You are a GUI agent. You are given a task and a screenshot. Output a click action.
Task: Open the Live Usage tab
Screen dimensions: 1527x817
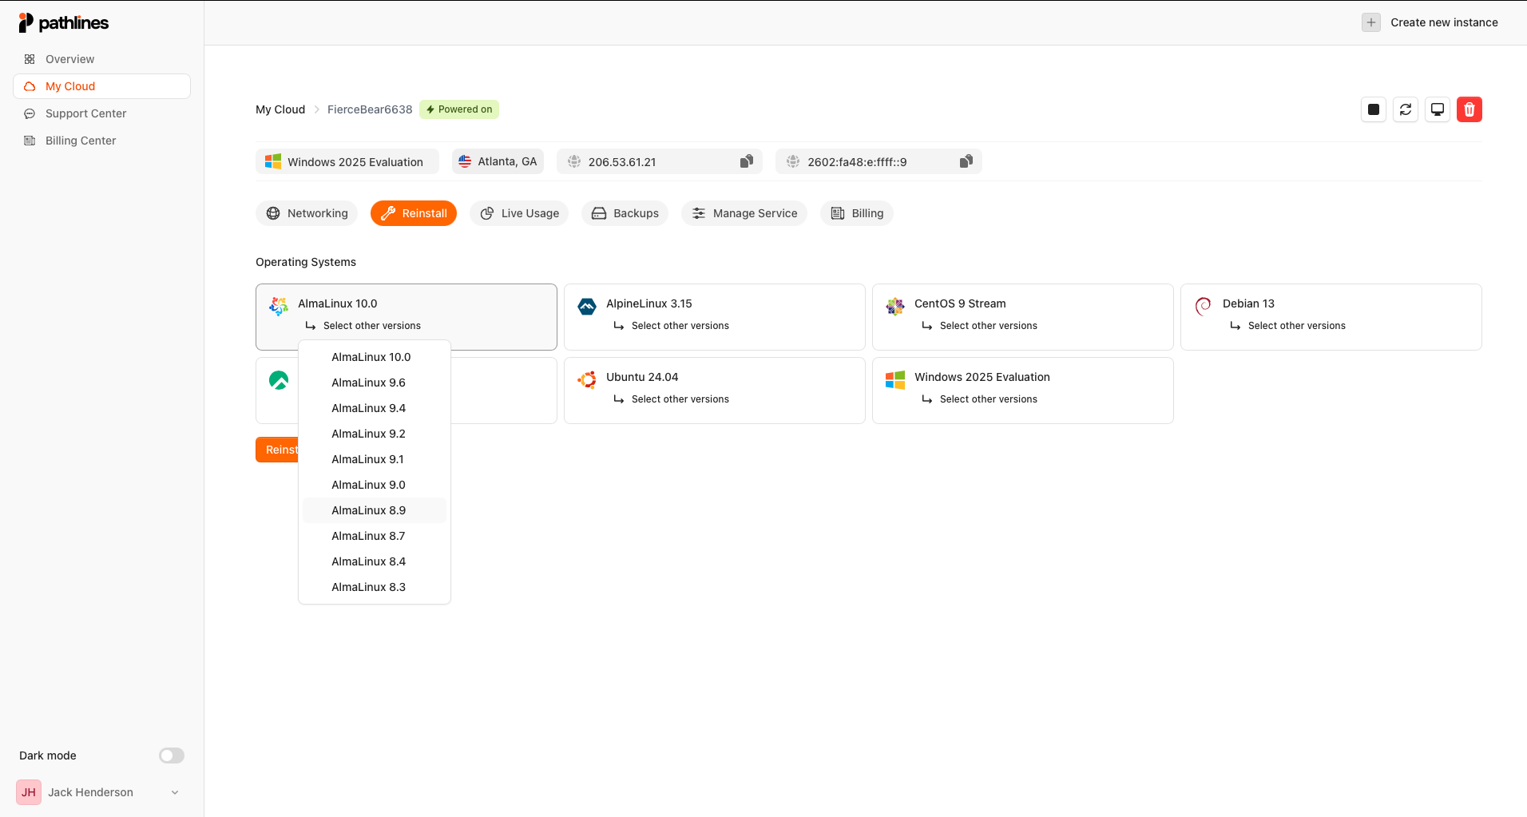519,213
